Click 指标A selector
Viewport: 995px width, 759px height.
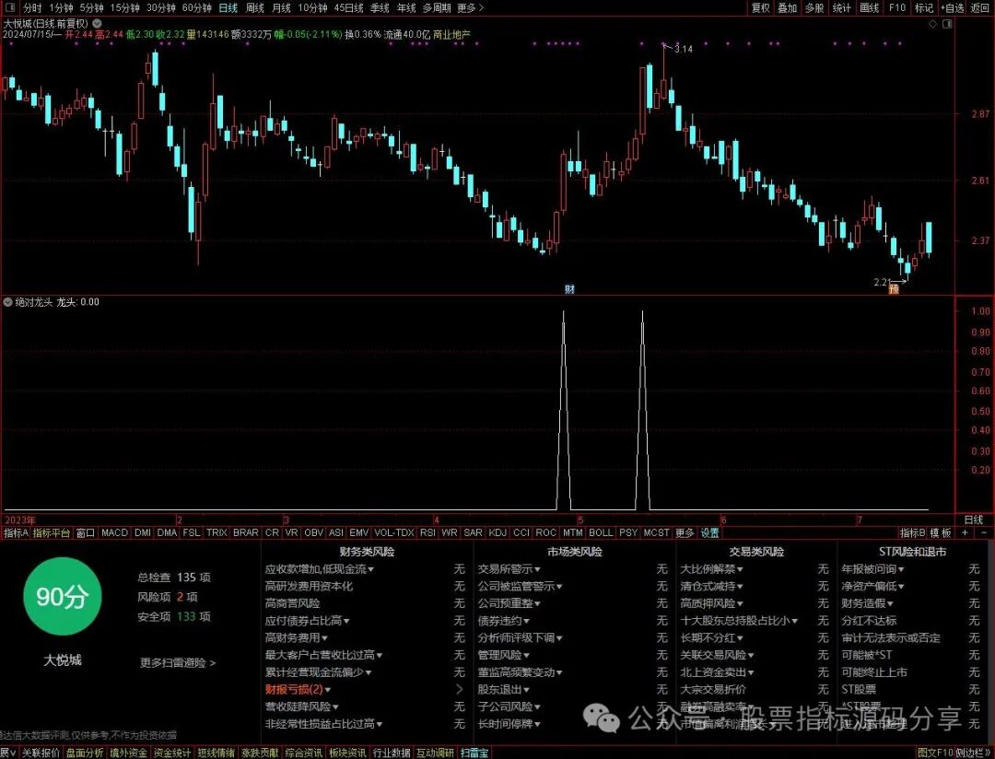click(x=16, y=532)
